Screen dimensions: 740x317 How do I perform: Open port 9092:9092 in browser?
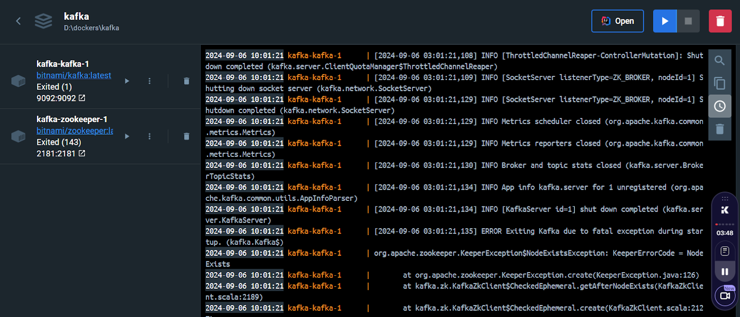tap(61, 98)
